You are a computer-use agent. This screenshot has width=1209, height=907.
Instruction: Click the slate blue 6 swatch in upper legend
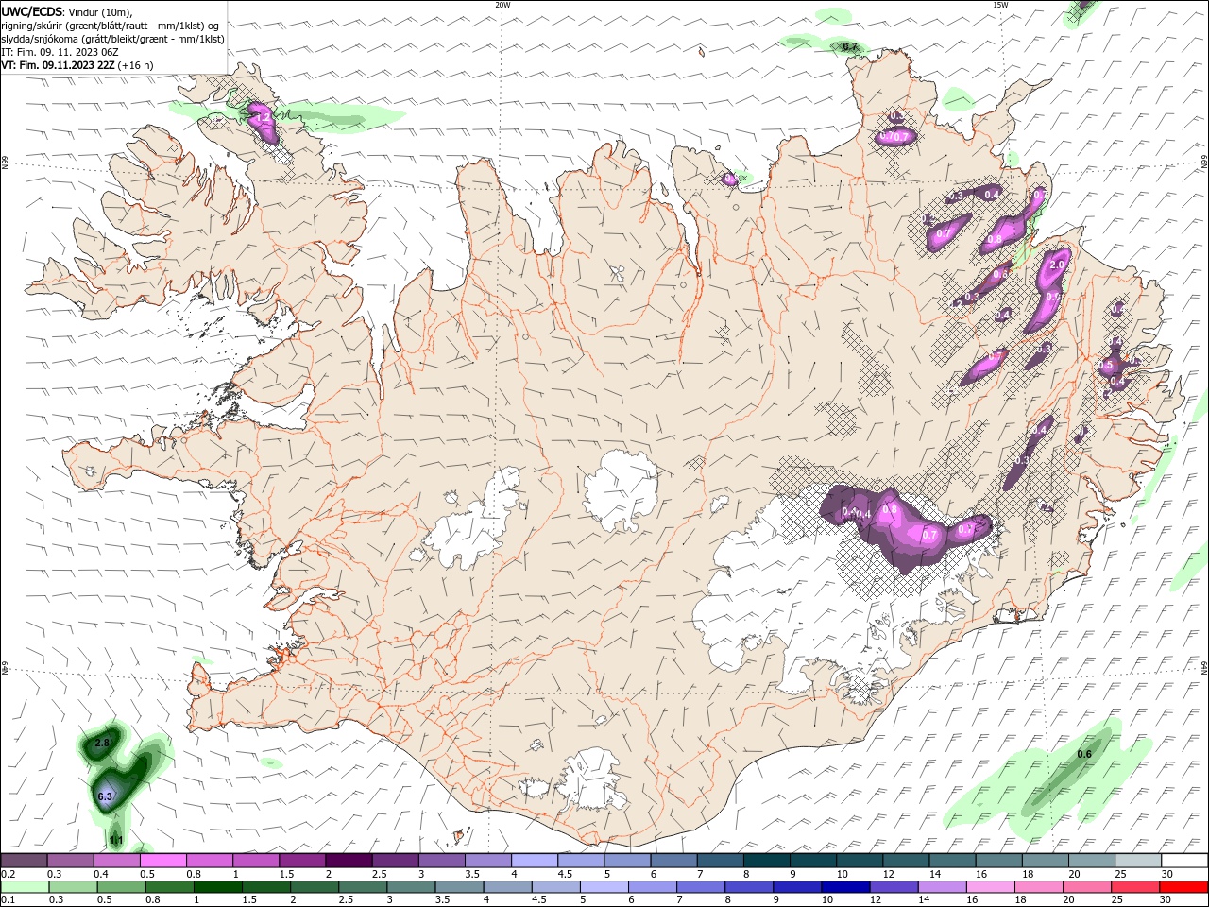pos(674,861)
